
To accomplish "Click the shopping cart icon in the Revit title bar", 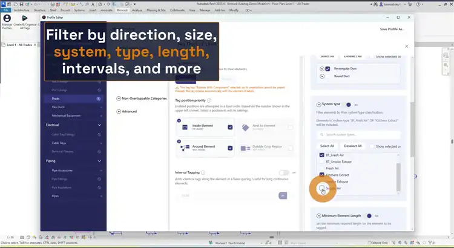I will [410, 4].
